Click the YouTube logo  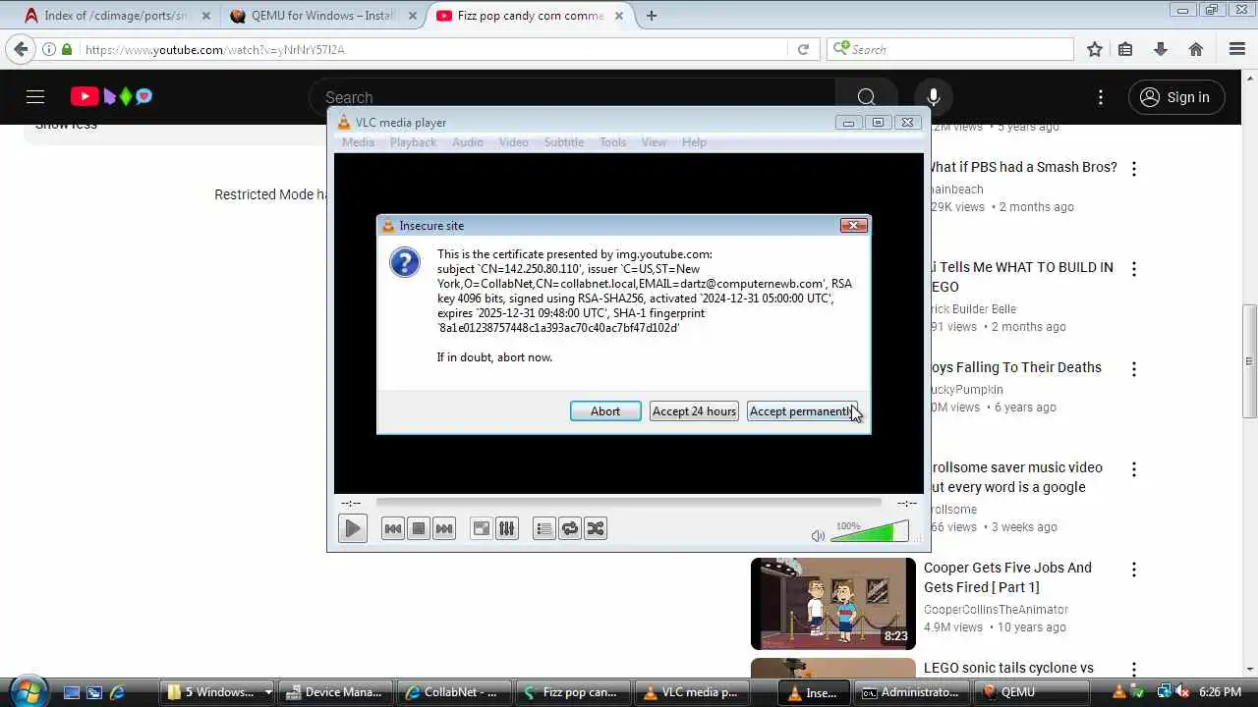pos(111,96)
